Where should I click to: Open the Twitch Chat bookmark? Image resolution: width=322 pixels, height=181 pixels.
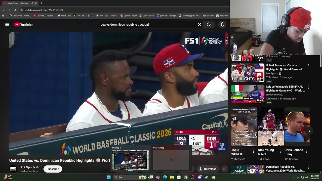pyautogui.click(x=64, y=16)
